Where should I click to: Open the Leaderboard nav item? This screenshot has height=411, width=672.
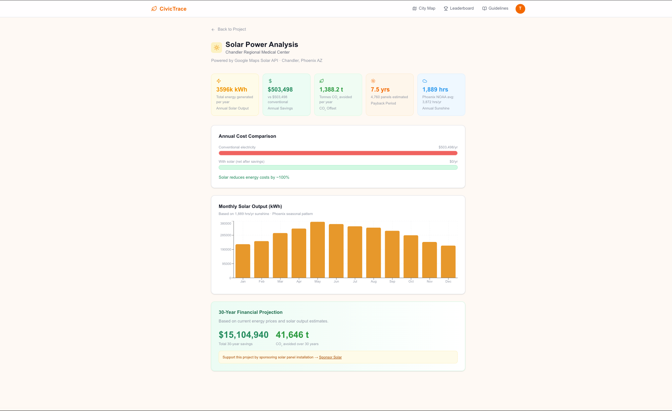pos(461,8)
